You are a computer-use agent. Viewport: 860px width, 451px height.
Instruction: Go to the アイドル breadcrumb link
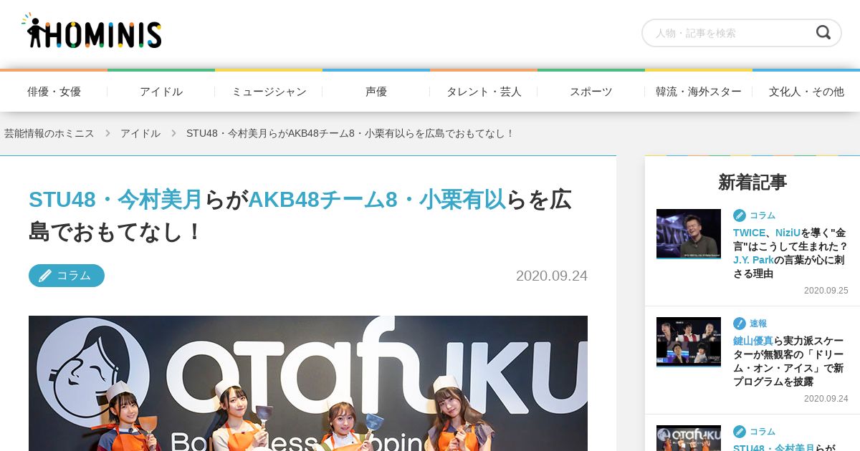pos(140,133)
